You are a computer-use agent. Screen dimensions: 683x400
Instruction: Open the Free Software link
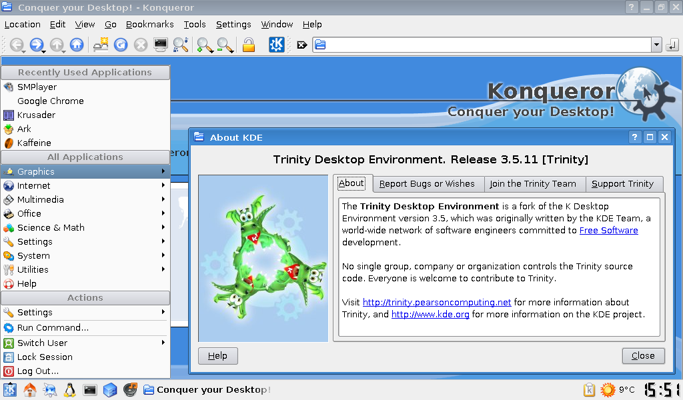(x=608, y=230)
